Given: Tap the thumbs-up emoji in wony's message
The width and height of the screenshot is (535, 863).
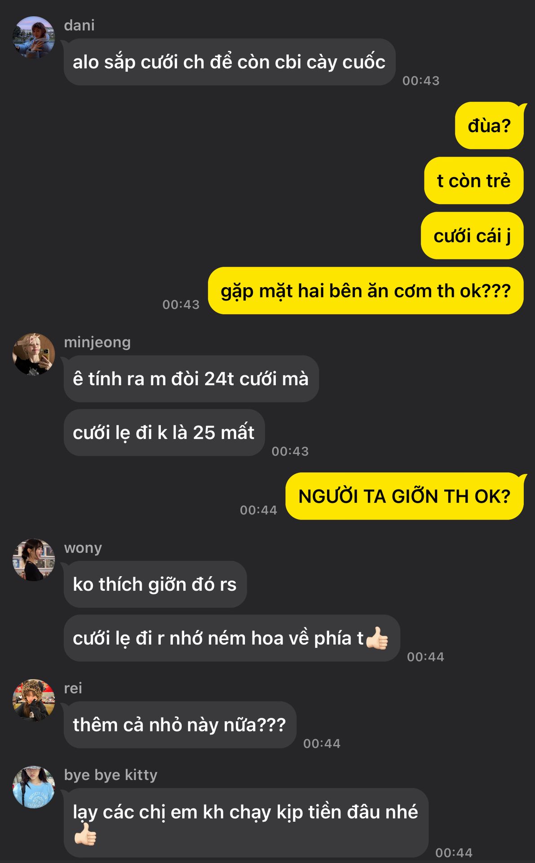Looking at the screenshot, I should (377, 638).
